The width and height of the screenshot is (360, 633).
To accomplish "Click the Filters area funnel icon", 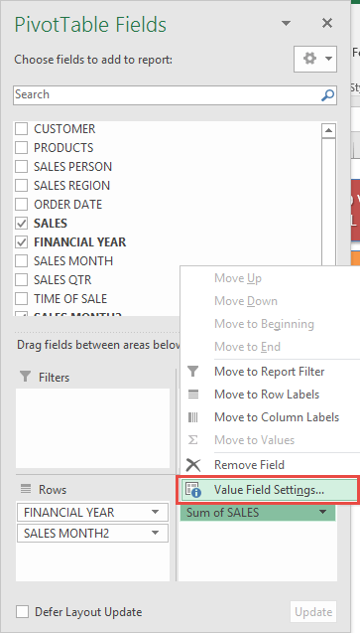I will (x=26, y=377).
